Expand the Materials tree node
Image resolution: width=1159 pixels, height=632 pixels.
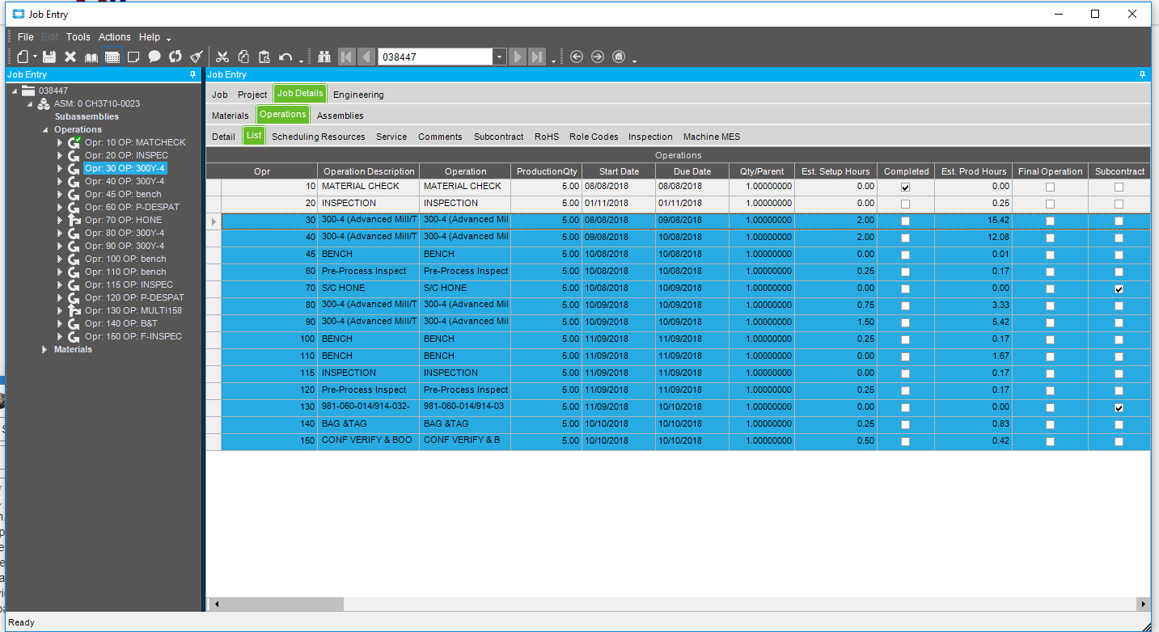click(x=45, y=349)
